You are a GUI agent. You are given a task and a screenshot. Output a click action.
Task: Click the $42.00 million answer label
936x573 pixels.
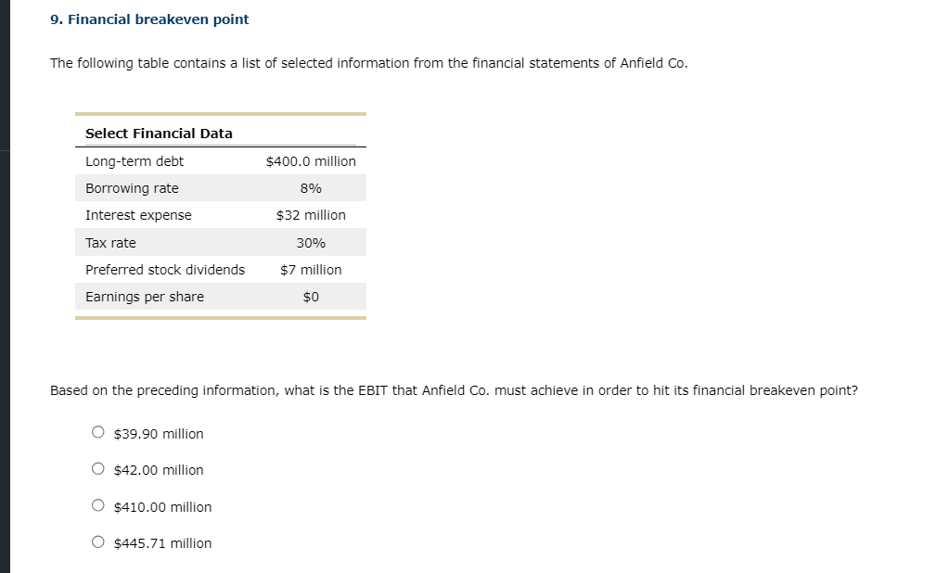159,470
